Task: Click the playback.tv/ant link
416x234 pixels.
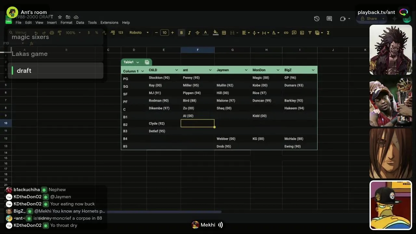Action: [x=376, y=12]
